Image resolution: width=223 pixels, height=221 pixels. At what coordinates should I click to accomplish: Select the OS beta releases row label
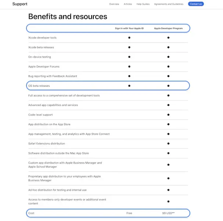coord(39,86)
